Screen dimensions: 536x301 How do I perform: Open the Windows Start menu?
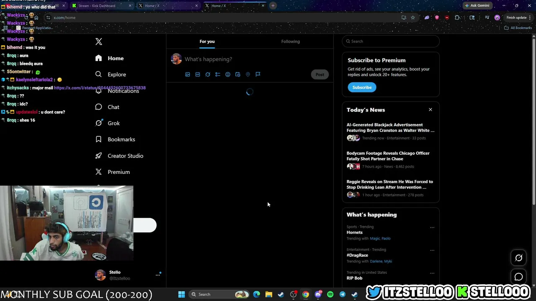pyautogui.click(x=181, y=294)
